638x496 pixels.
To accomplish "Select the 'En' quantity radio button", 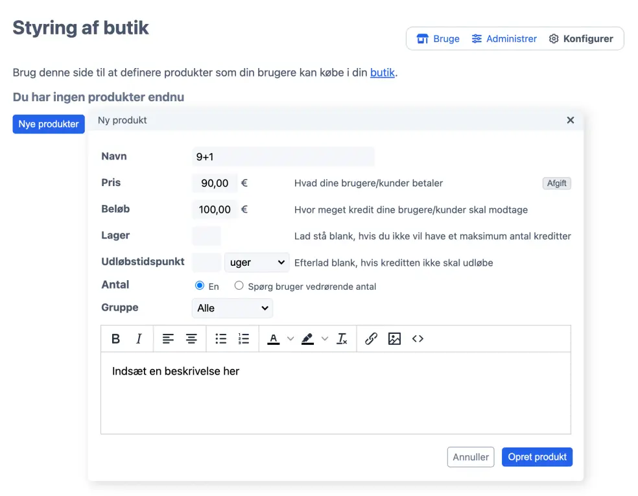I will point(200,286).
